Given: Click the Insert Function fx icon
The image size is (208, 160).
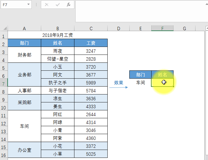Looking at the screenshot, I should coord(68,5).
